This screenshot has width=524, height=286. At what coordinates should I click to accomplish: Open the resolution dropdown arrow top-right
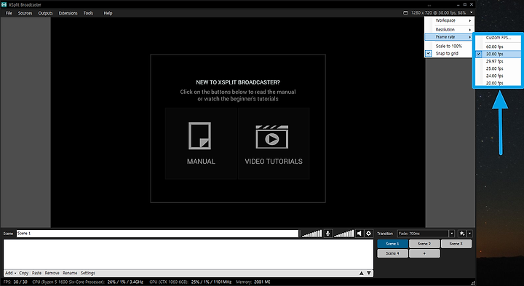(x=471, y=12)
